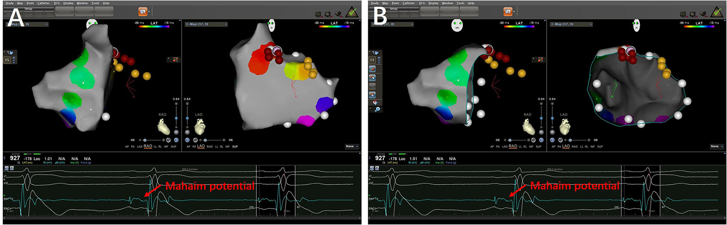Switch panel A left view to AP projection

127,146
